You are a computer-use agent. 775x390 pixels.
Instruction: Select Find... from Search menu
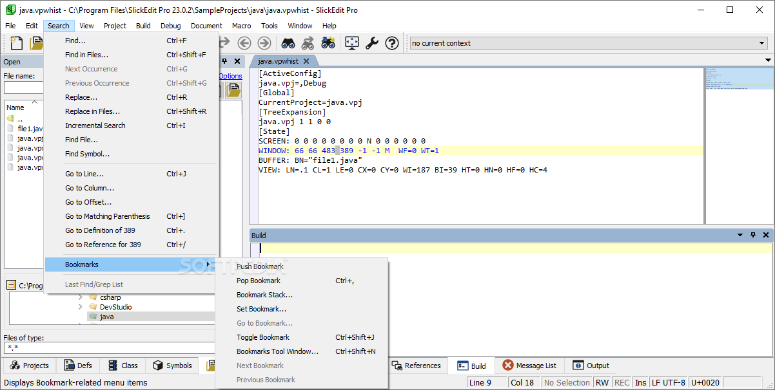(x=132, y=41)
